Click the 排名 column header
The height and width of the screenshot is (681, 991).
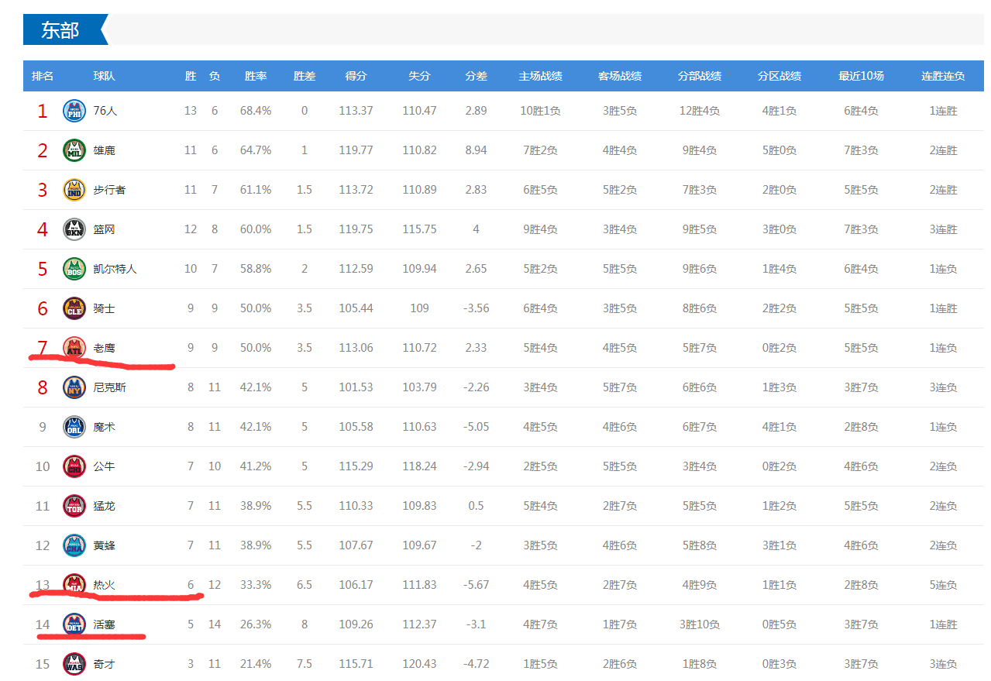click(x=43, y=76)
